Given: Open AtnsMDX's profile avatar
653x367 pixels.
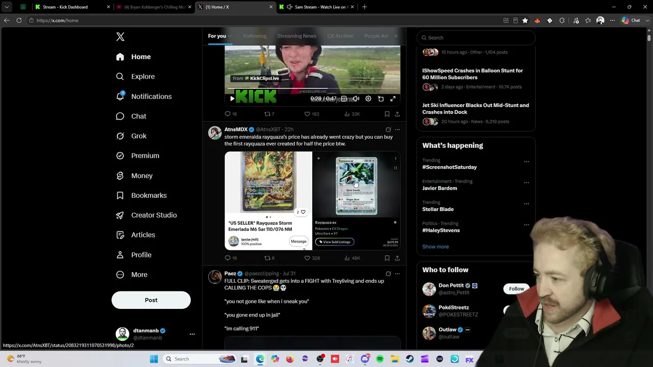Looking at the screenshot, I should coord(215,133).
